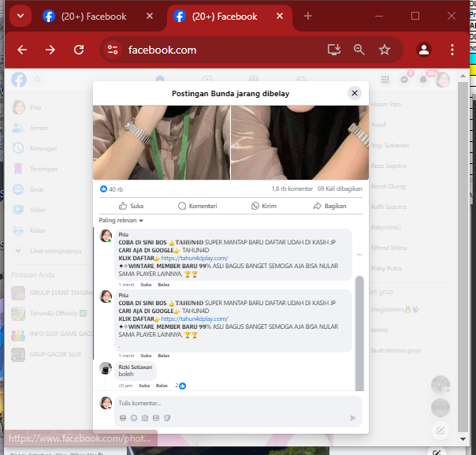Open the right post photo
476x455 pixels.
(300, 143)
